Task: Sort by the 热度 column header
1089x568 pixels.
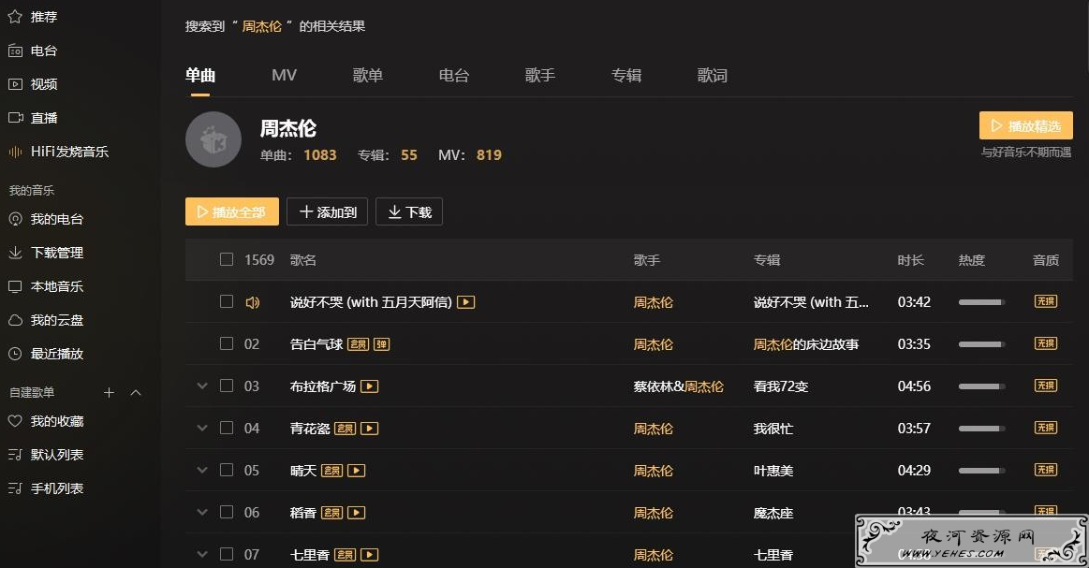Action: [x=972, y=260]
